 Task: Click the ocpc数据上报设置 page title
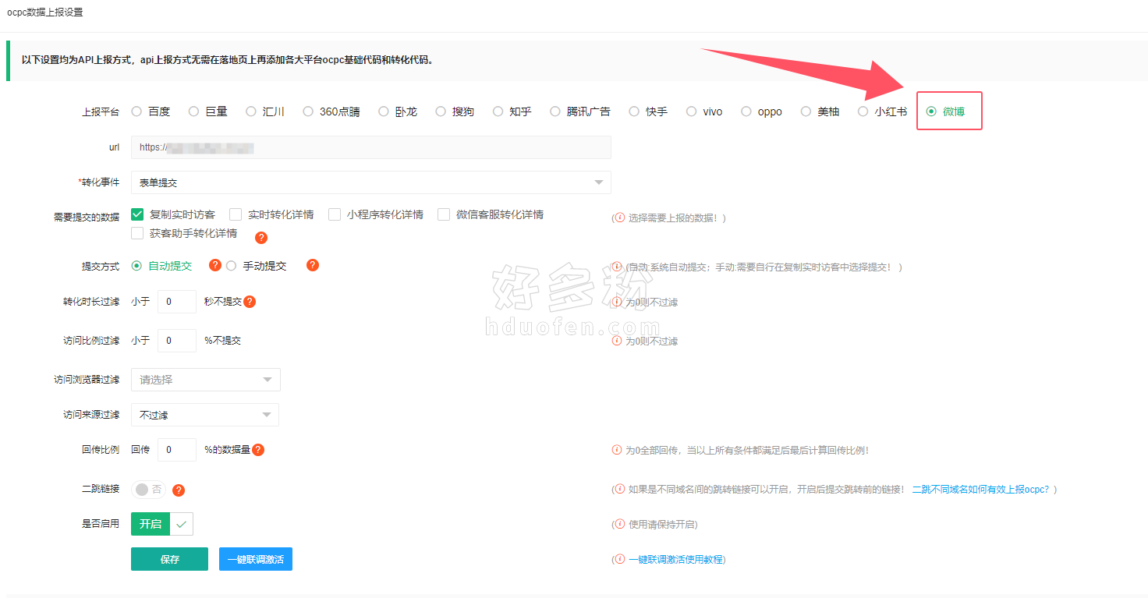click(x=45, y=12)
